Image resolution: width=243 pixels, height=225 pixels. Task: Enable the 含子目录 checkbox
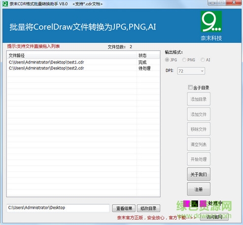click(x=190, y=87)
